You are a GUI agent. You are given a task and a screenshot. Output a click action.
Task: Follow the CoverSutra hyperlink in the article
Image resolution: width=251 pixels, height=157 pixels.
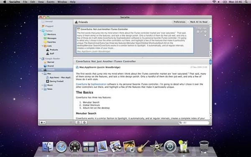pos(82,84)
